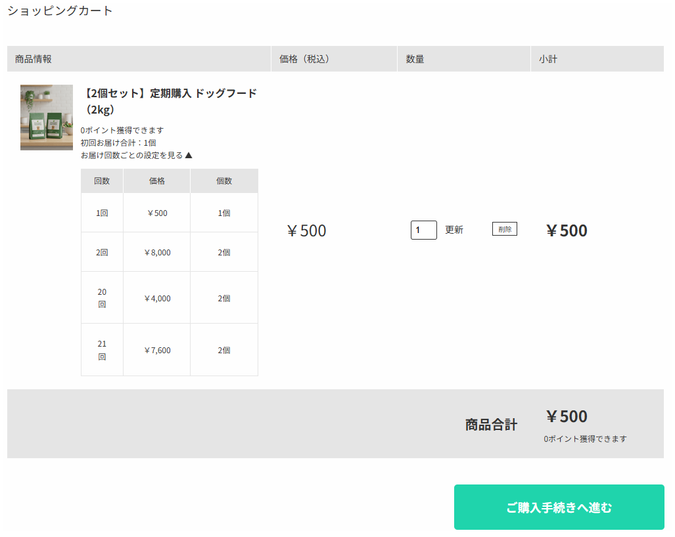This screenshot has width=675, height=537.
Task: Click the dog food product thumbnail
Action: (47, 118)
